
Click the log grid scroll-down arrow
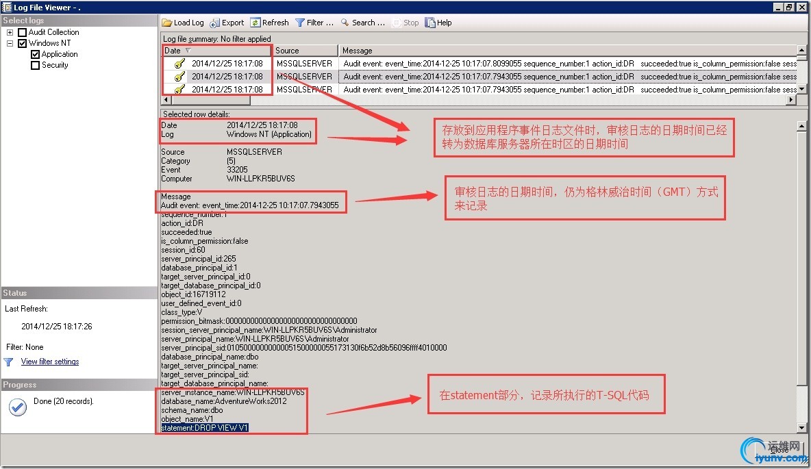pos(801,89)
